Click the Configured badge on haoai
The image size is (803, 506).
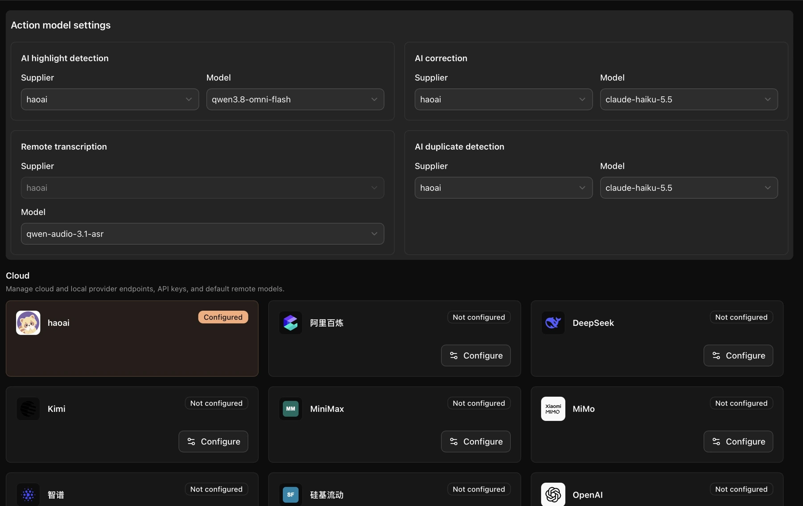click(223, 317)
